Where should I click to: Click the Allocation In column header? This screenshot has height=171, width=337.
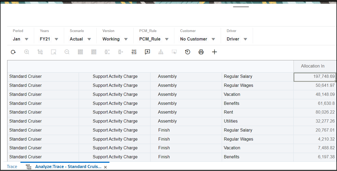(x=313, y=66)
